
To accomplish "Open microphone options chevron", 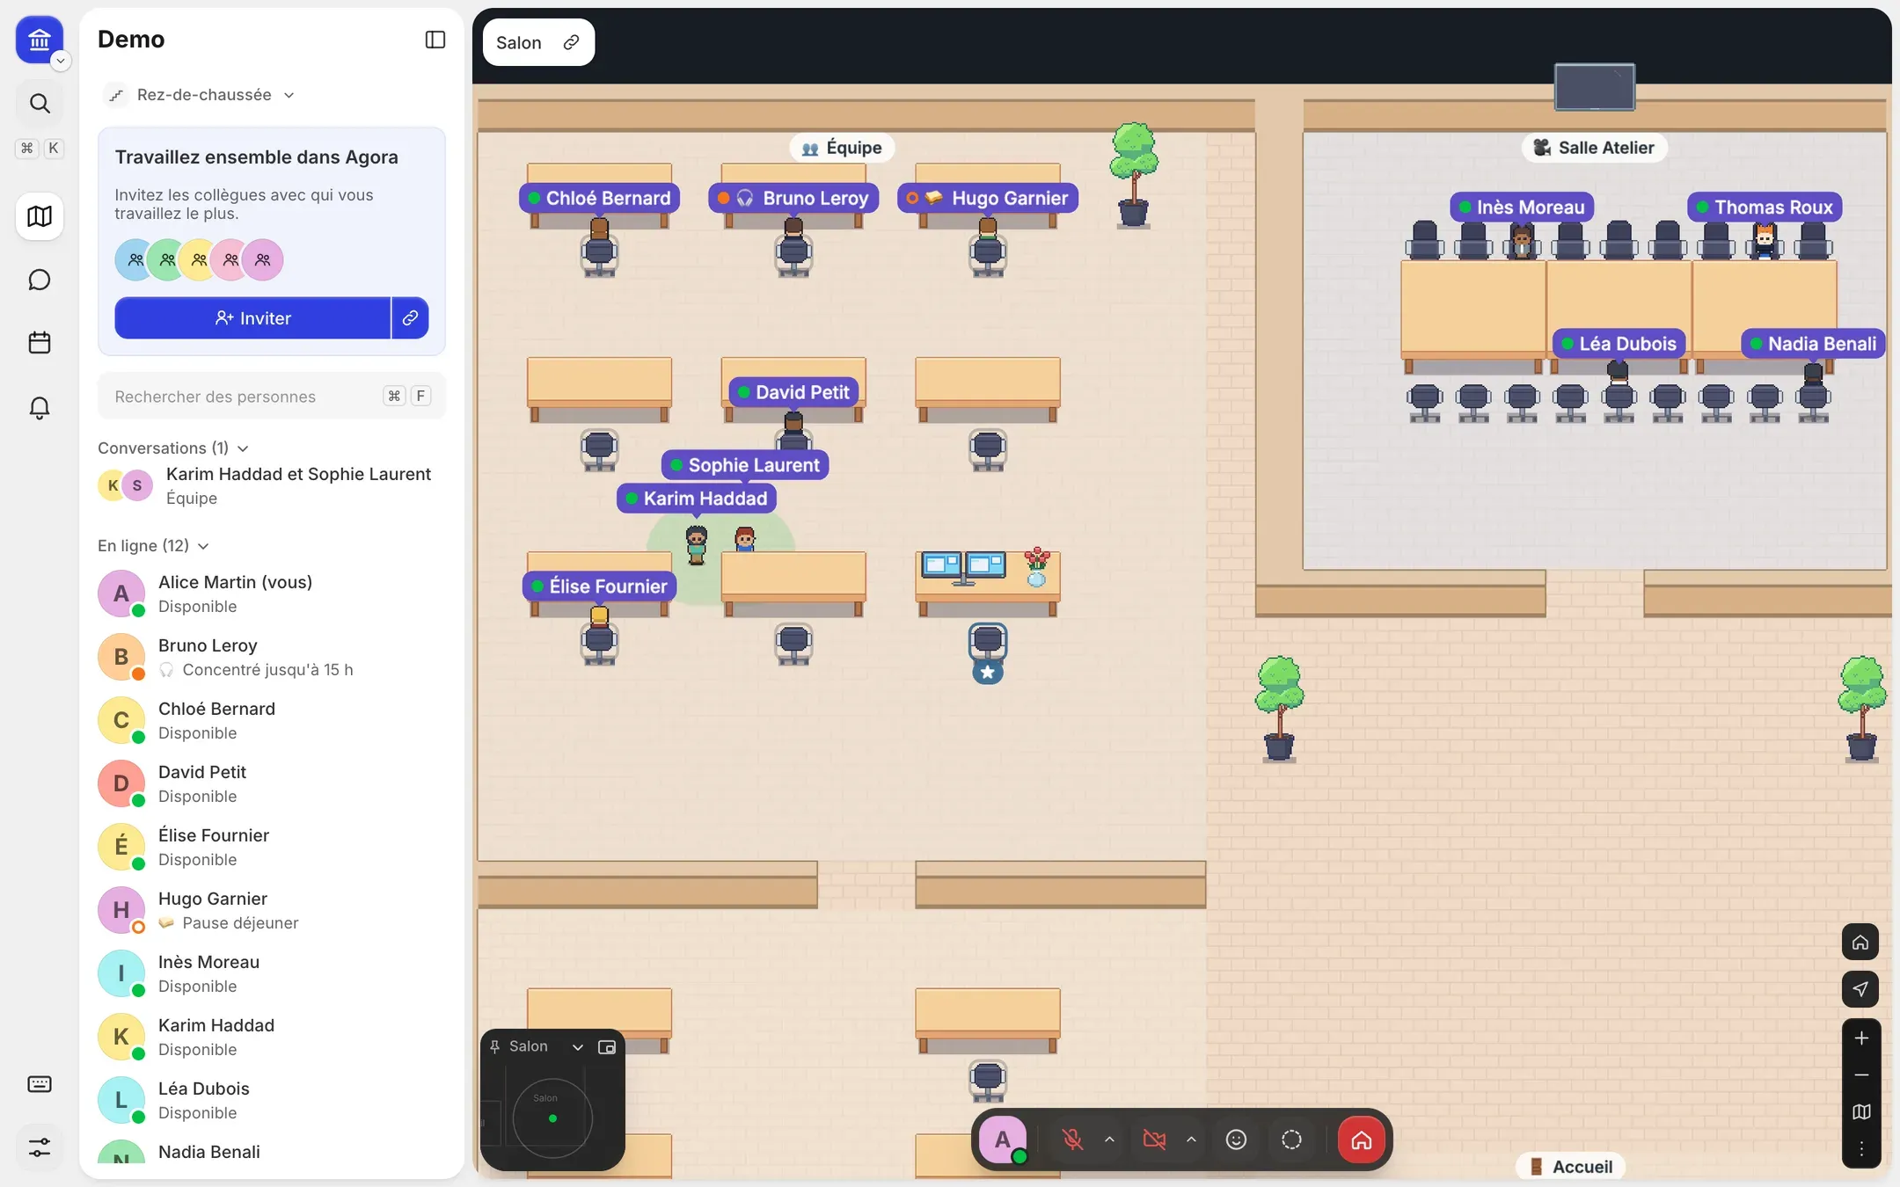I will tap(1109, 1140).
